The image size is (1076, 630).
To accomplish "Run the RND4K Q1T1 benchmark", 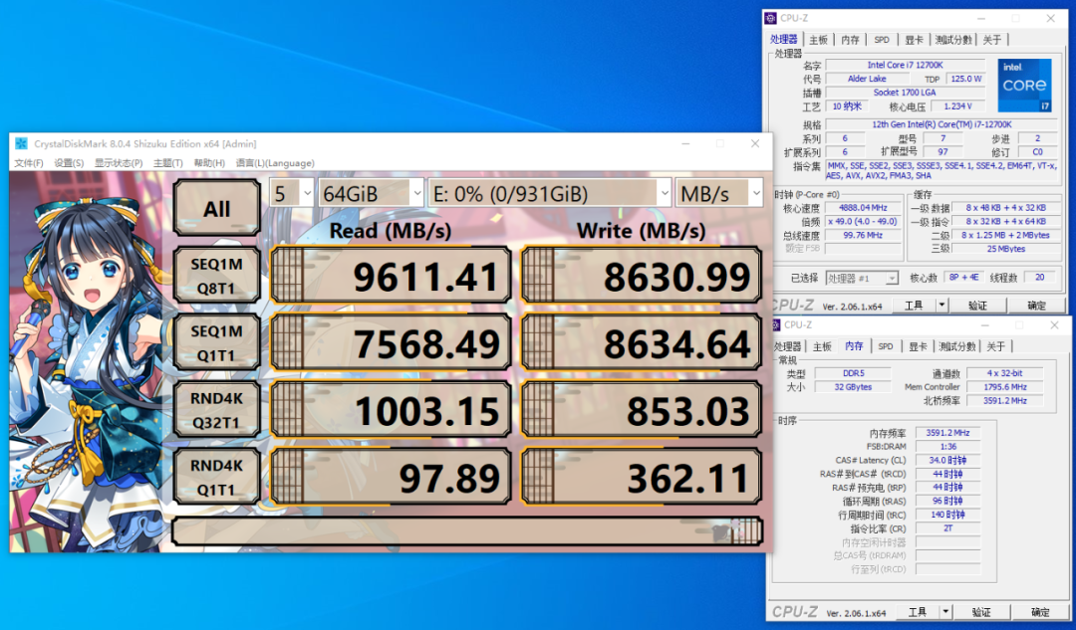I will [217, 476].
